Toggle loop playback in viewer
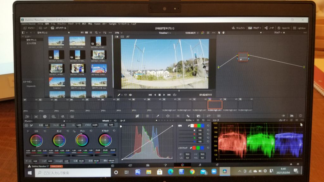The height and width of the screenshot is (182, 324). click(174, 94)
